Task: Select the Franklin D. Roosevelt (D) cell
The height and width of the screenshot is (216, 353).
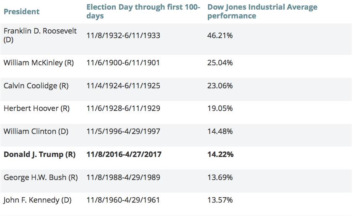Action: (40, 35)
